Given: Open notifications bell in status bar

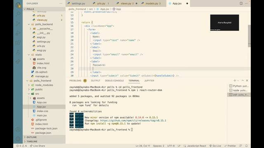Looking at the screenshot, I should (x=247, y=146).
